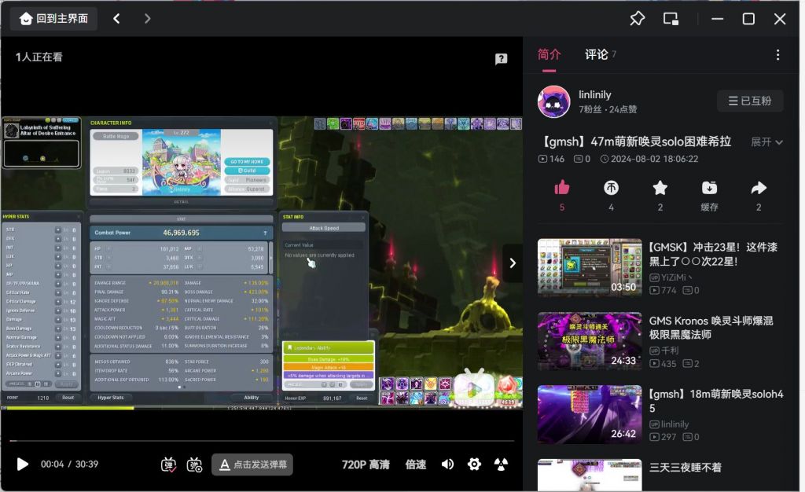The image size is (805, 492).
Task: Open player settings gear
Action: pyautogui.click(x=474, y=464)
